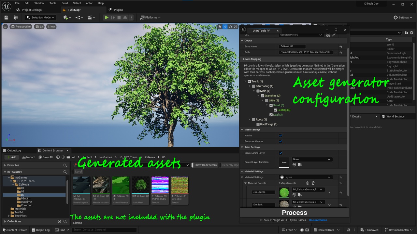The image size is (417, 234).
Task: Open the UsdStageActor0 combo box
Action: (301, 35)
